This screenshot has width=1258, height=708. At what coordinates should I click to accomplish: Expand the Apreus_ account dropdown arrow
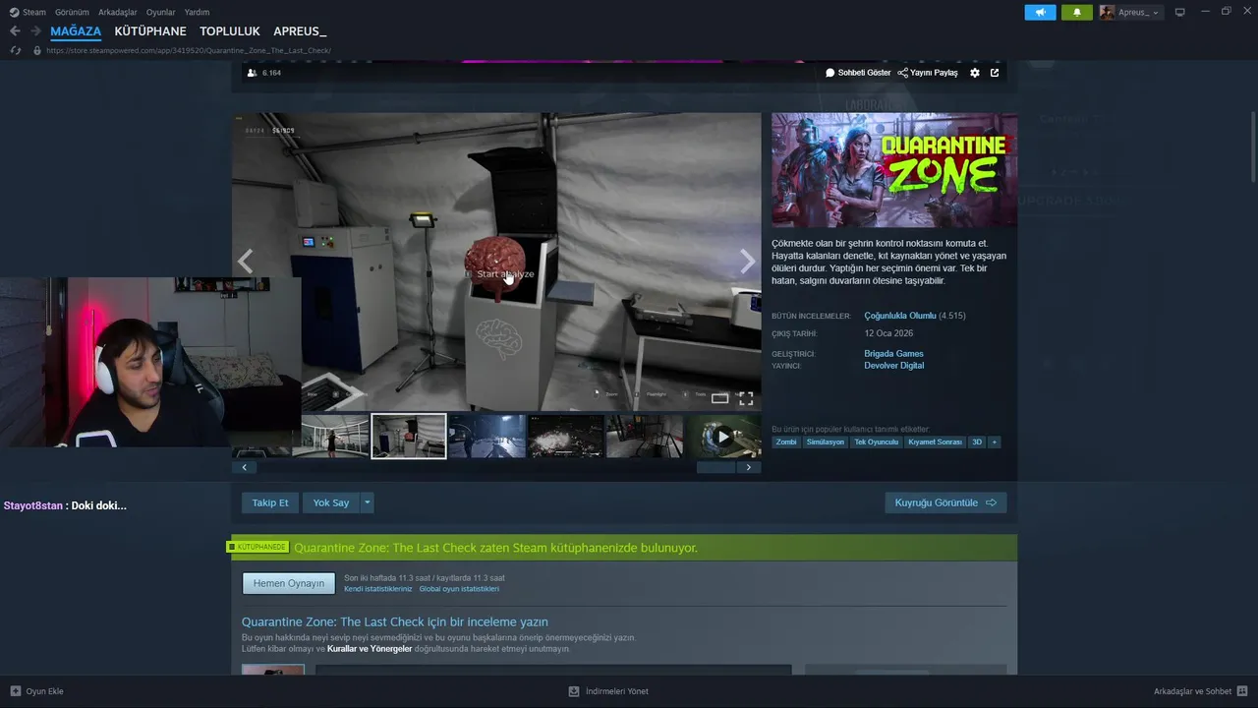tap(1155, 13)
